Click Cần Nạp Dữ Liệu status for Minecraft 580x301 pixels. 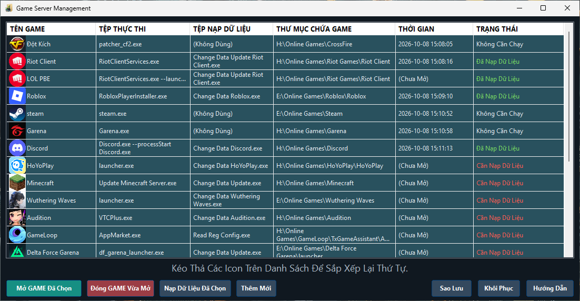518,183
